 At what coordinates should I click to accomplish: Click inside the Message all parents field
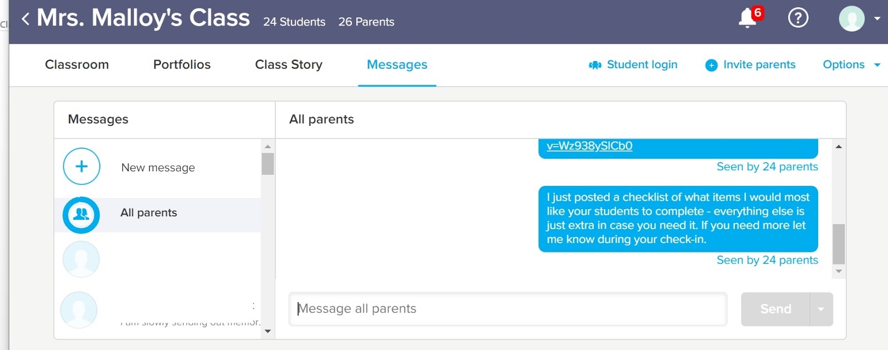click(508, 309)
